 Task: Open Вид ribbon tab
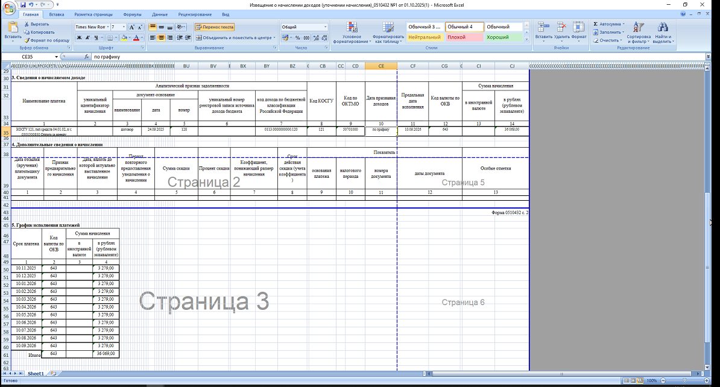pos(226,14)
